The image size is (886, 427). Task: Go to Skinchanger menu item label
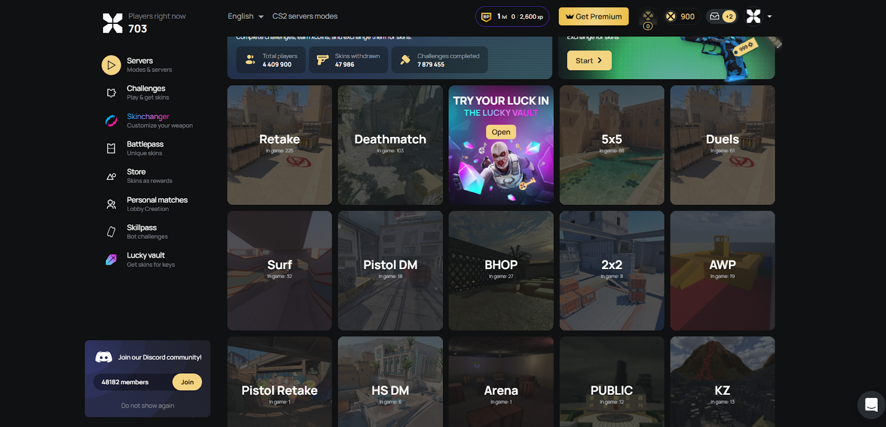pyautogui.click(x=148, y=116)
